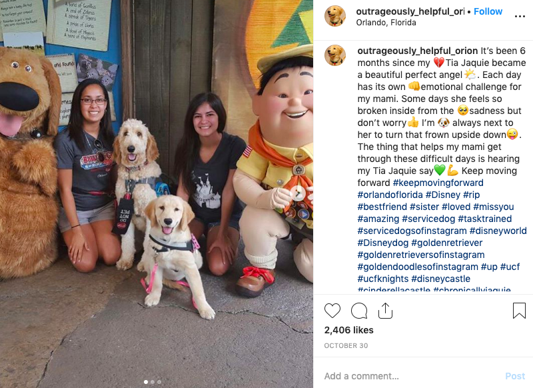Image resolution: width=533 pixels, height=388 pixels.
Task: Open the #disneyworld hashtag
Action: (x=498, y=231)
